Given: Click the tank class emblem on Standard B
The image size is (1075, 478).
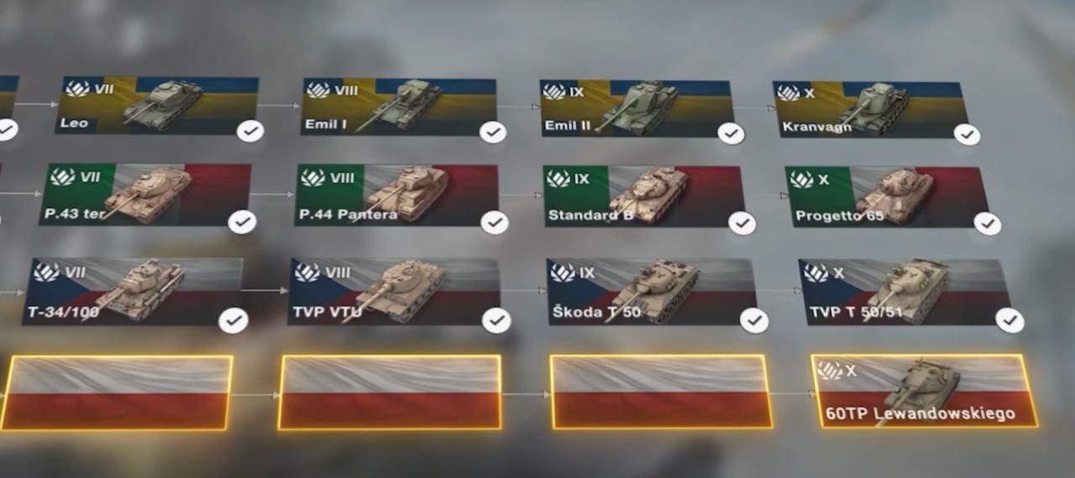Looking at the screenshot, I should (x=558, y=179).
